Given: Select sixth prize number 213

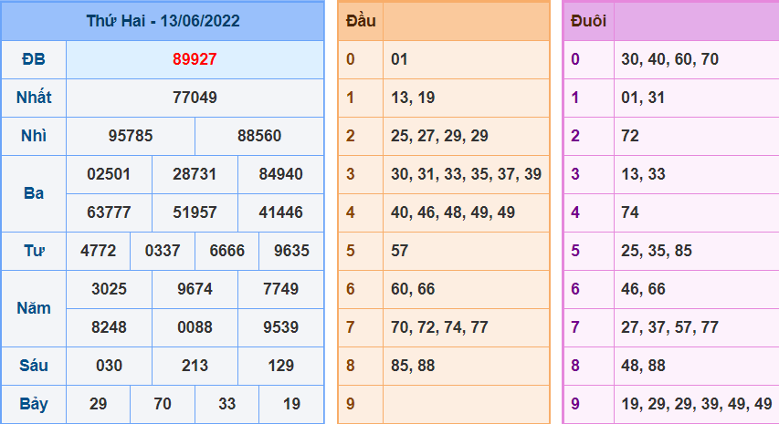Looking at the screenshot, I should pyautogui.click(x=195, y=366).
